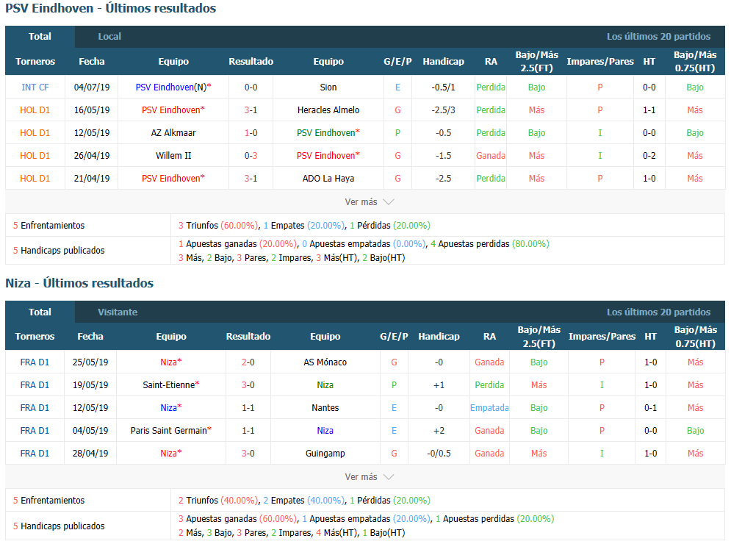Click the date 19/05/19
The image size is (731, 544).
point(90,385)
